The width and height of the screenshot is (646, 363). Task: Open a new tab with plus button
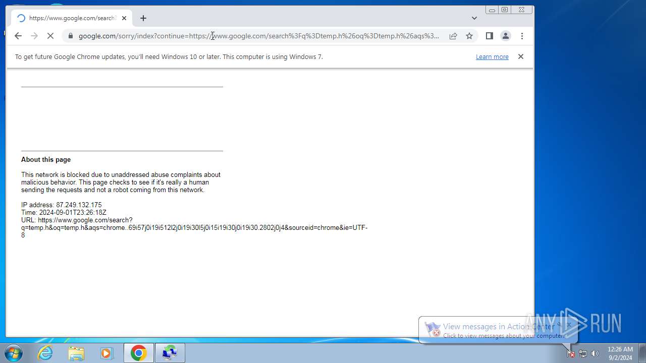coord(143,18)
